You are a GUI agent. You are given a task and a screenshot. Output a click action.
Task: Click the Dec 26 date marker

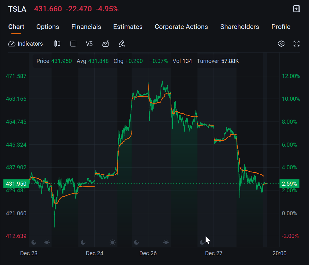point(148,253)
